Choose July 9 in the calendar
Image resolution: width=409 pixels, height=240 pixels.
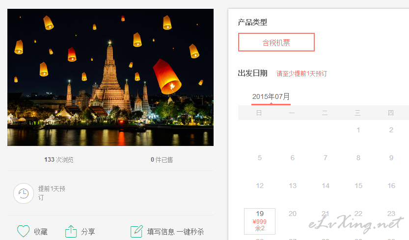click(x=391, y=158)
